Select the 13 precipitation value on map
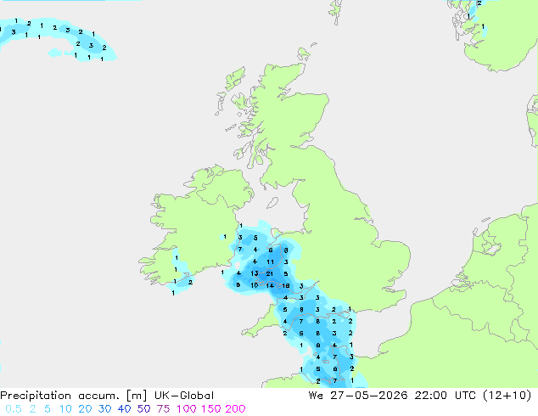Viewport: 538px width, 416px height. (255, 273)
